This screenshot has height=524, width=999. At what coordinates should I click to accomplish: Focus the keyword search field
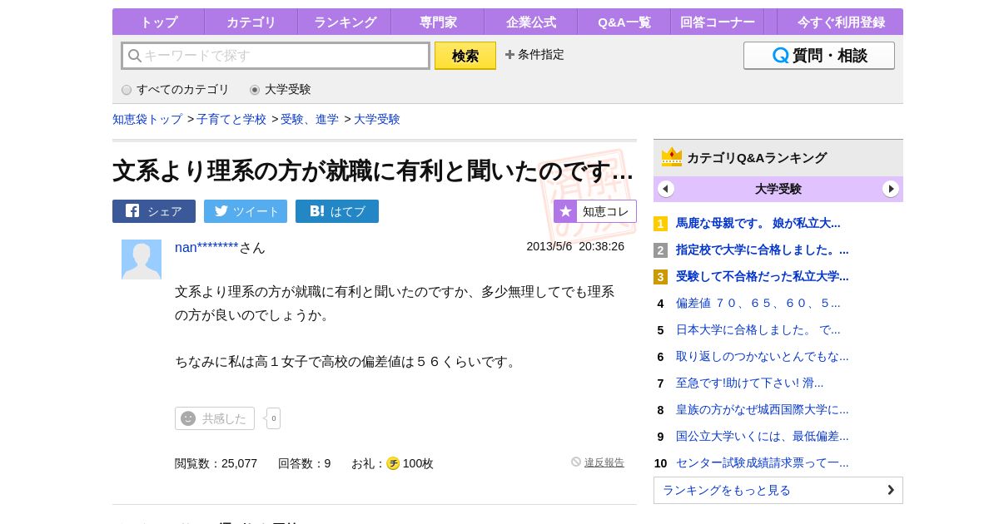[x=276, y=56]
